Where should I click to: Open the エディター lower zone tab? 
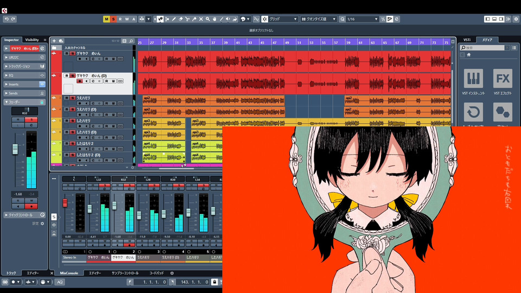point(94,273)
